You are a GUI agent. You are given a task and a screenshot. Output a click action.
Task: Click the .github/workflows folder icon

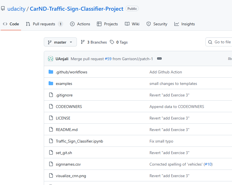51,72
